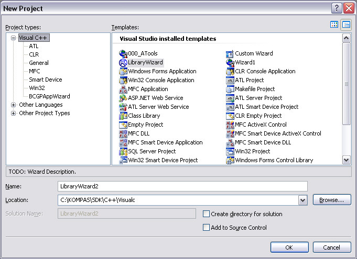This screenshot has height=259, width=357.
Task: Pick the MFC Application template icon
Action: [x=123, y=89]
